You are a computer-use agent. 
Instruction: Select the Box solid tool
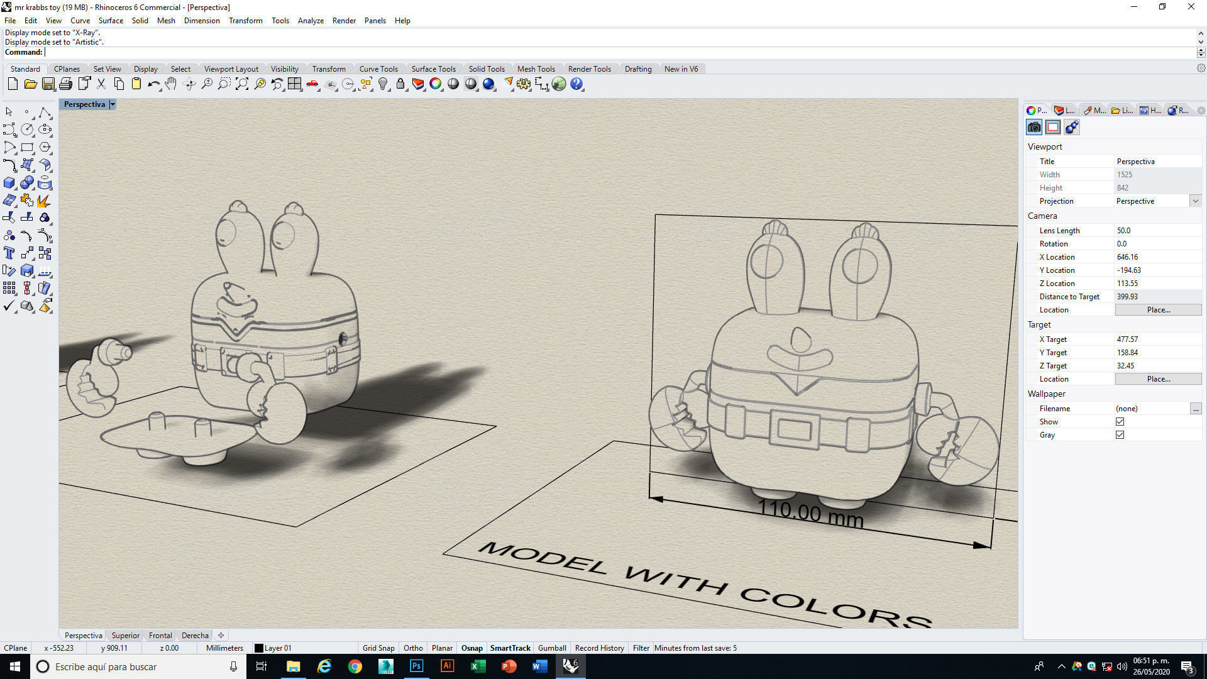9,182
